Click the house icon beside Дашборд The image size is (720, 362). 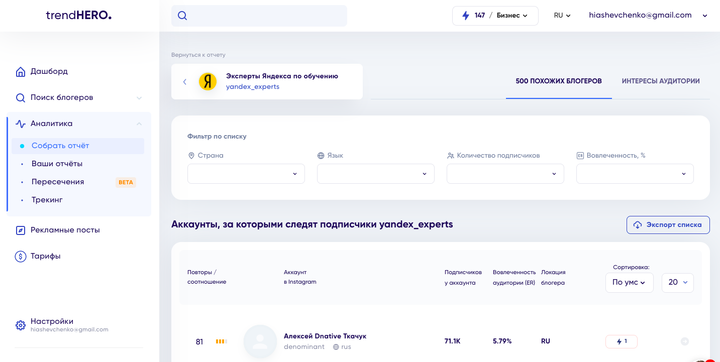[x=21, y=72]
